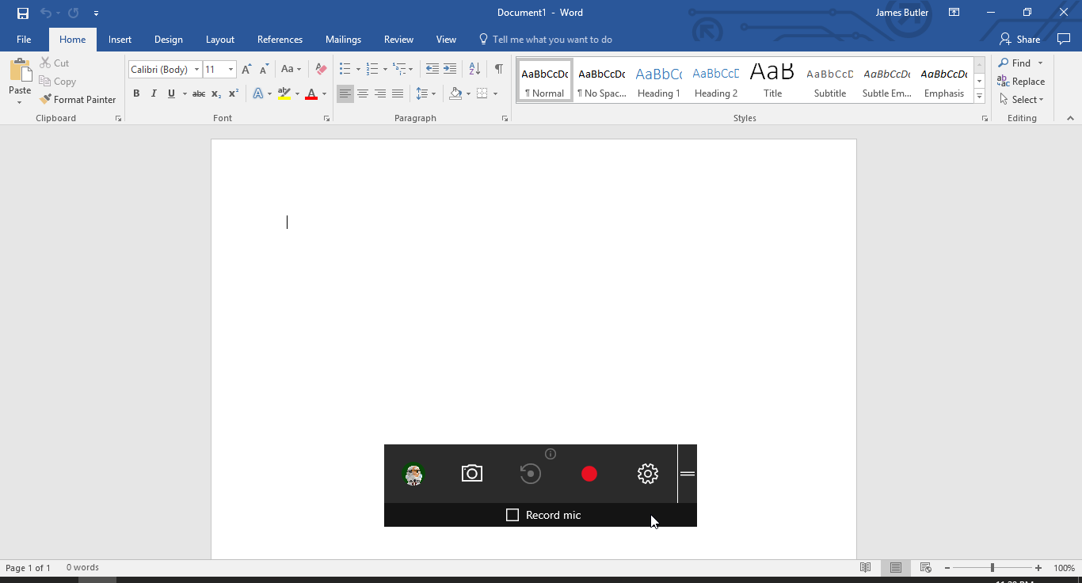Toggle subscript formatting

click(x=215, y=93)
